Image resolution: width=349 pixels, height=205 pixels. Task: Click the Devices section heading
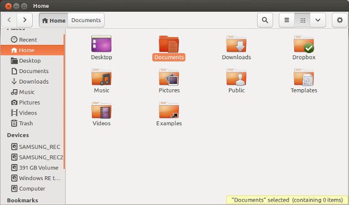pos(18,135)
